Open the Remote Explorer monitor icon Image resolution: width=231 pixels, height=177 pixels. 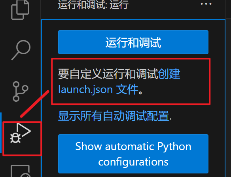[21, 171]
